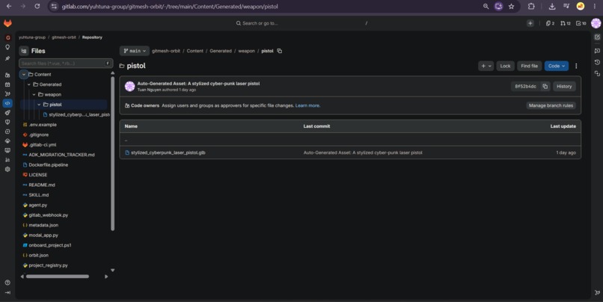This screenshot has height=302, width=603.
Task: Collapse the Generated folder in tree
Action: pyautogui.click(x=29, y=84)
